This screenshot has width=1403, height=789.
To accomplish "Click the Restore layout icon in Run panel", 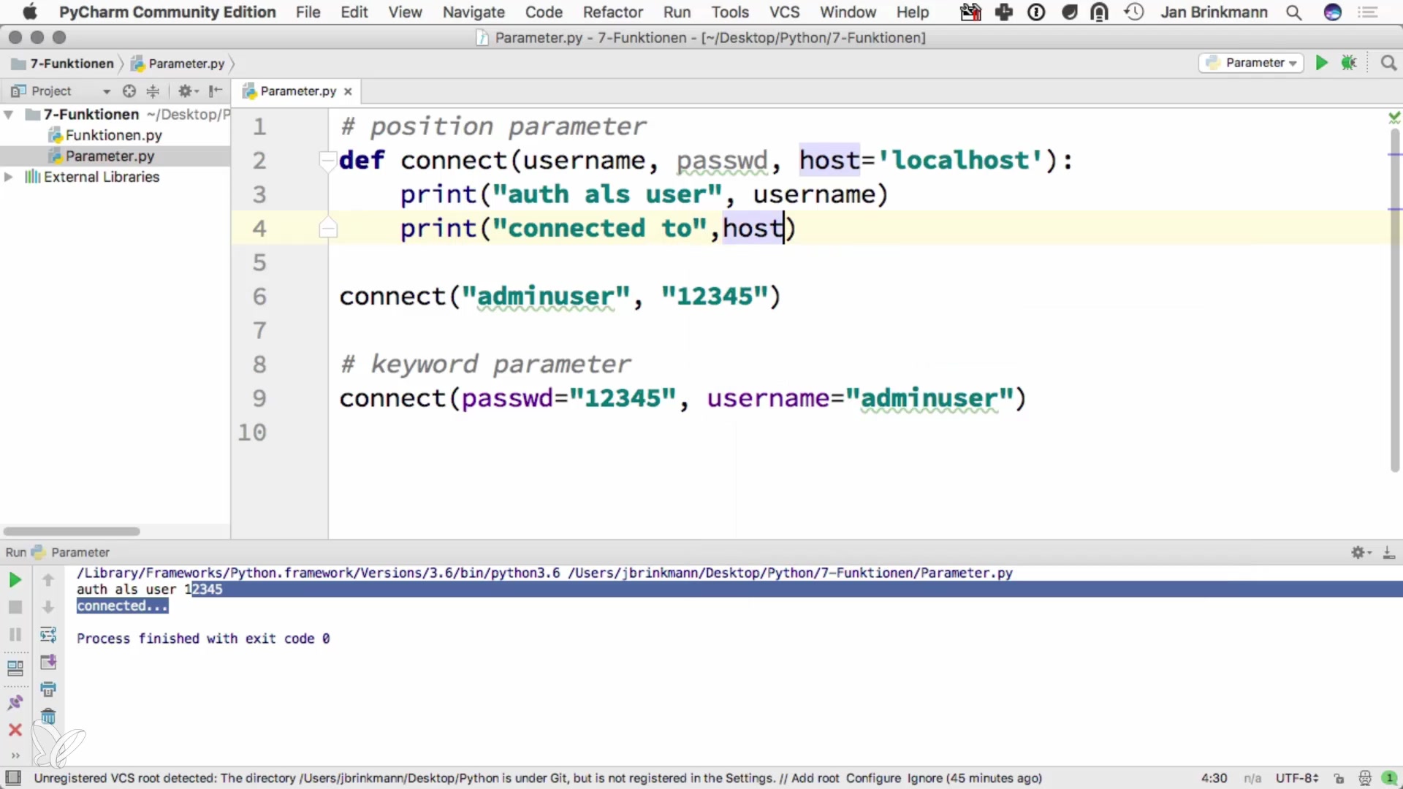I will click(x=15, y=668).
